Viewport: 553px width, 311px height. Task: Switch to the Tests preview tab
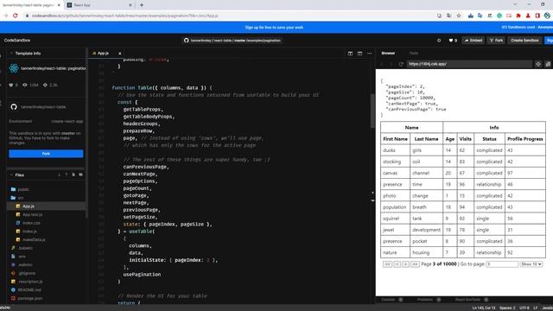pyautogui.click(x=414, y=54)
